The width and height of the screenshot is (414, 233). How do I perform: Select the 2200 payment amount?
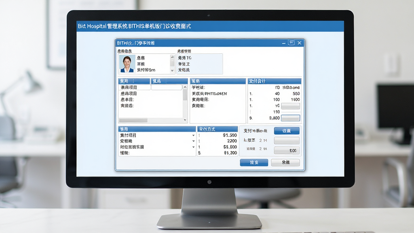pyautogui.click(x=232, y=141)
